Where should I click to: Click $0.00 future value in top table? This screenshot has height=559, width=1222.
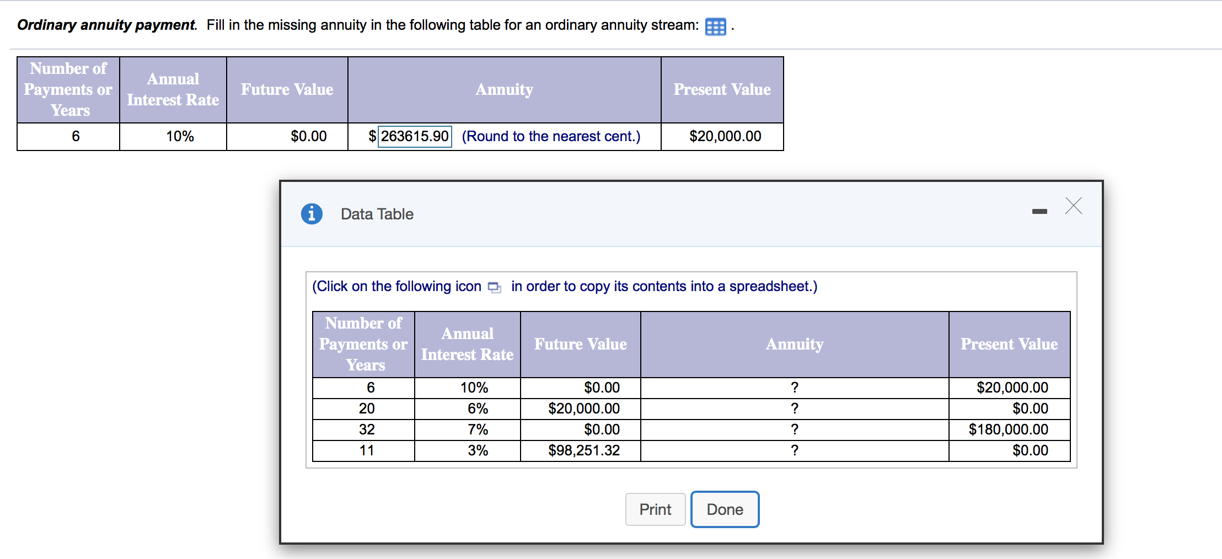pyautogui.click(x=308, y=136)
